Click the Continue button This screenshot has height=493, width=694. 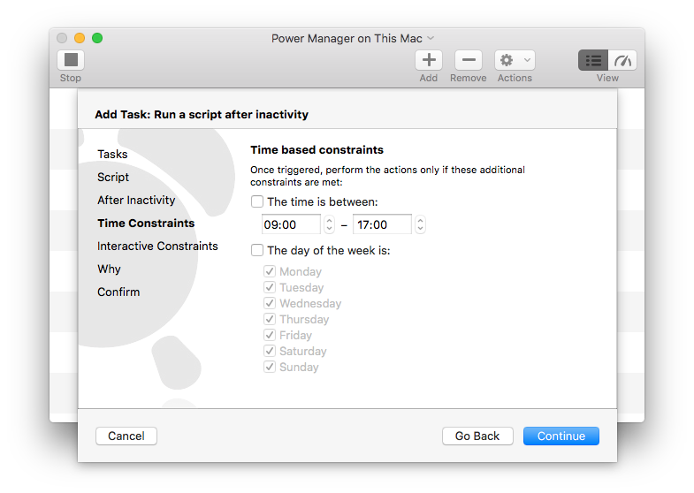561,436
